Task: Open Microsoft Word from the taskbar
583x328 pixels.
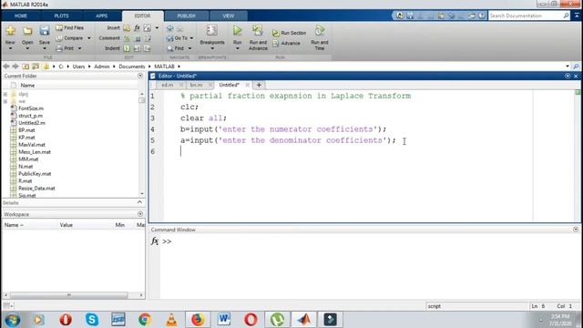Action: point(224,320)
